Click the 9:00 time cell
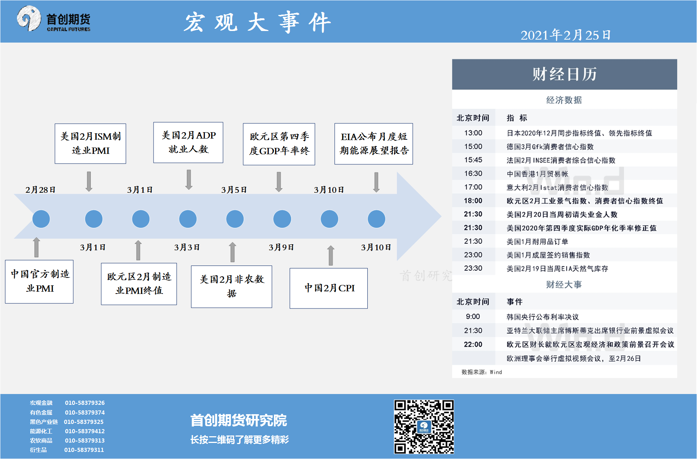 tap(473, 317)
